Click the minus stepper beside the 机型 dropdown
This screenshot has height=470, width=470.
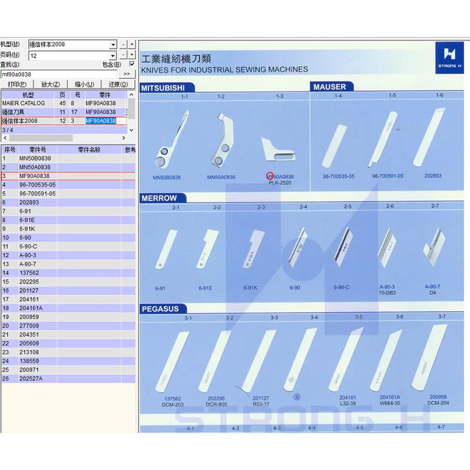point(123,45)
